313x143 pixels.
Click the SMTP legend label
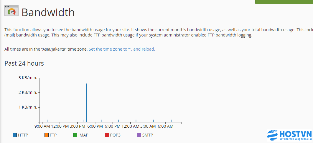148,135
